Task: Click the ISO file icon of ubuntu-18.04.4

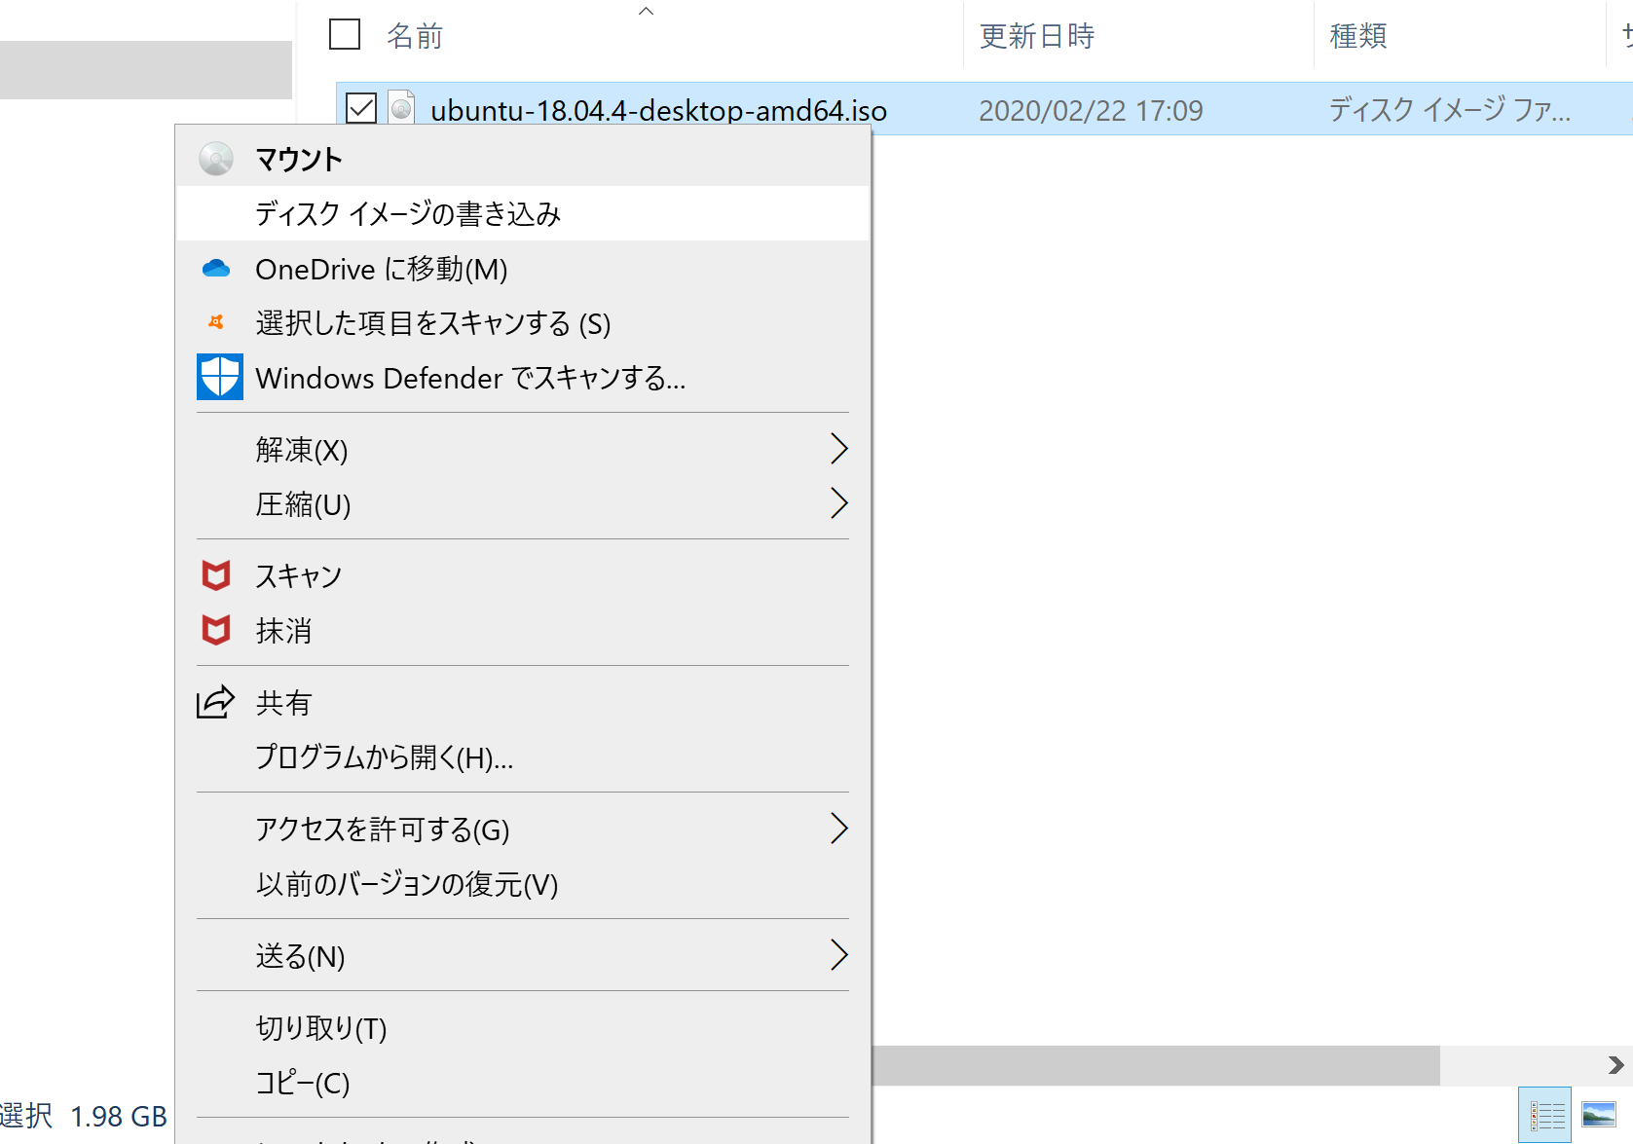Action: tap(401, 108)
